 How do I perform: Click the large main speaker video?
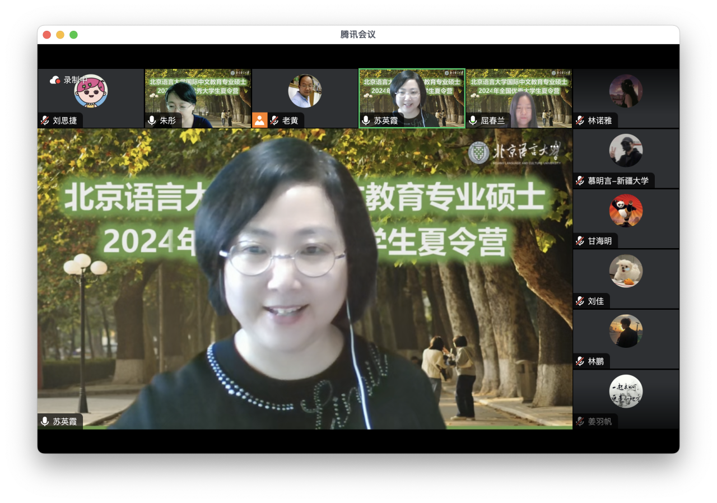point(305,279)
